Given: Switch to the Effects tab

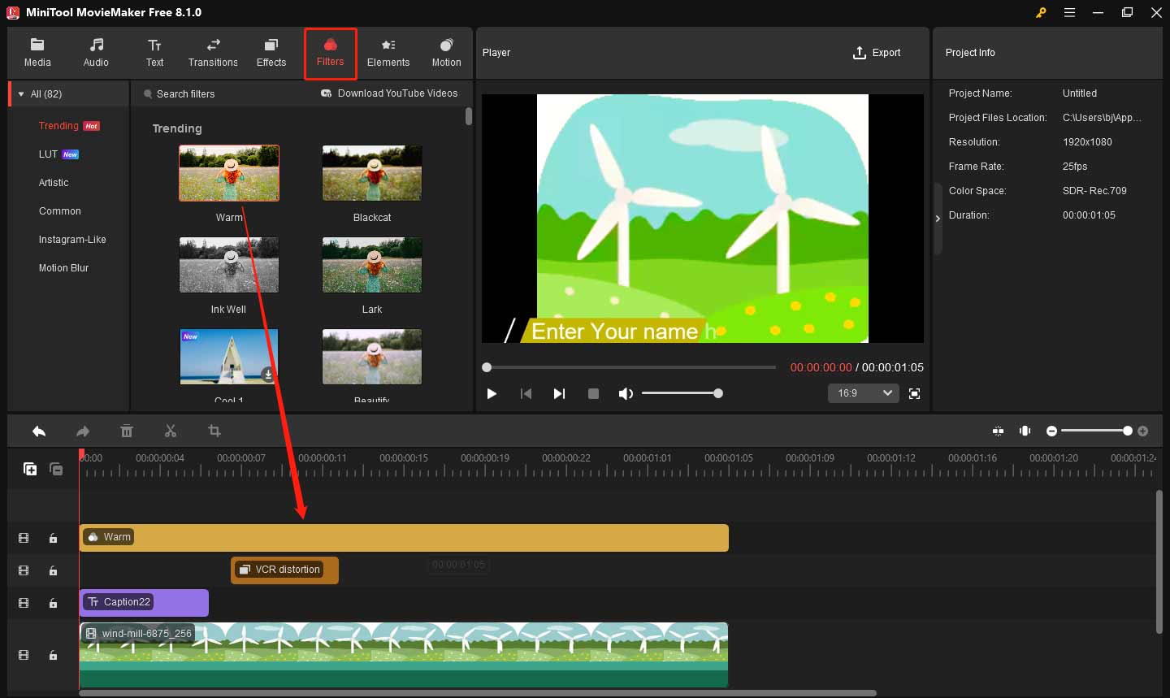Looking at the screenshot, I should [271, 53].
